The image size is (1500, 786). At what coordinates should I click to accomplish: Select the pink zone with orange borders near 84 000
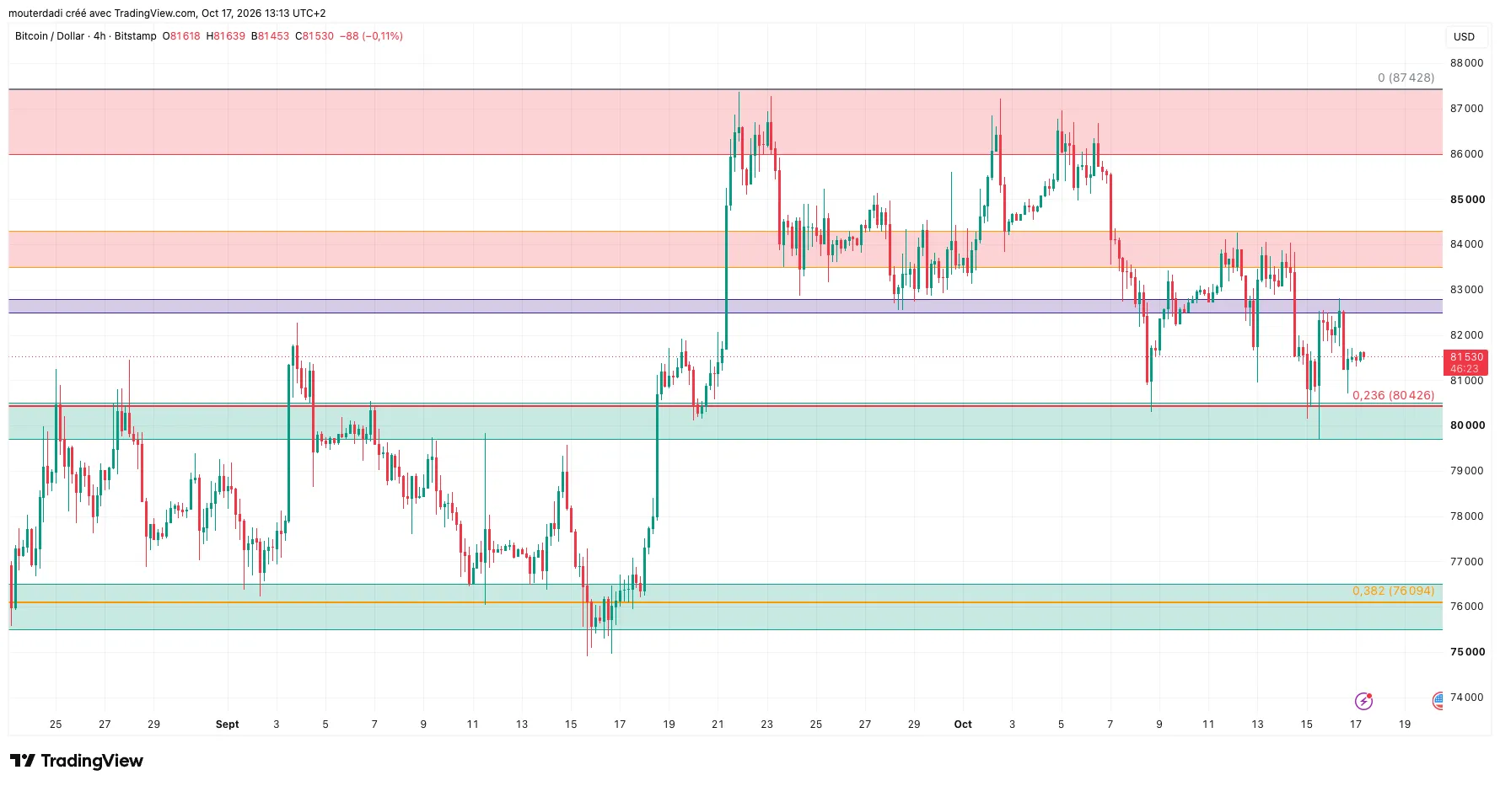[725, 249]
